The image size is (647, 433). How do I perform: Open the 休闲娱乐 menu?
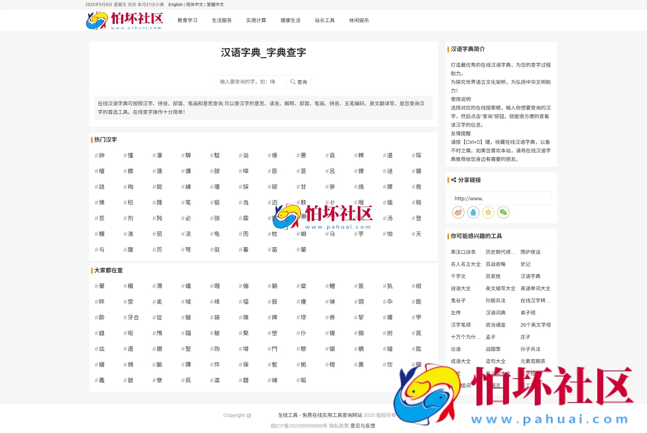pos(359,20)
